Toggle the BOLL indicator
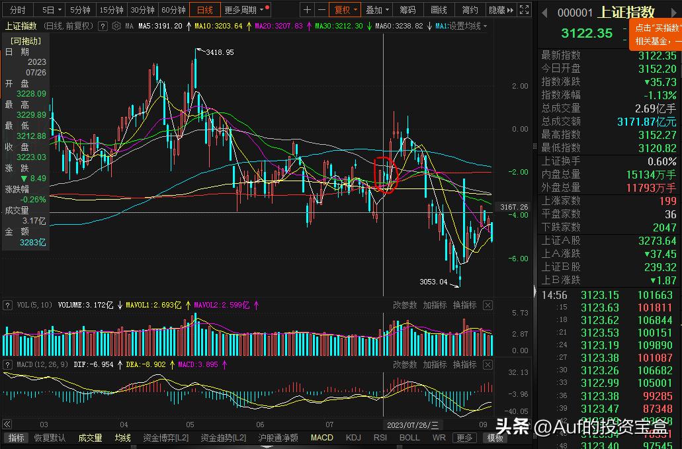 pyautogui.click(x=409, y=438)
